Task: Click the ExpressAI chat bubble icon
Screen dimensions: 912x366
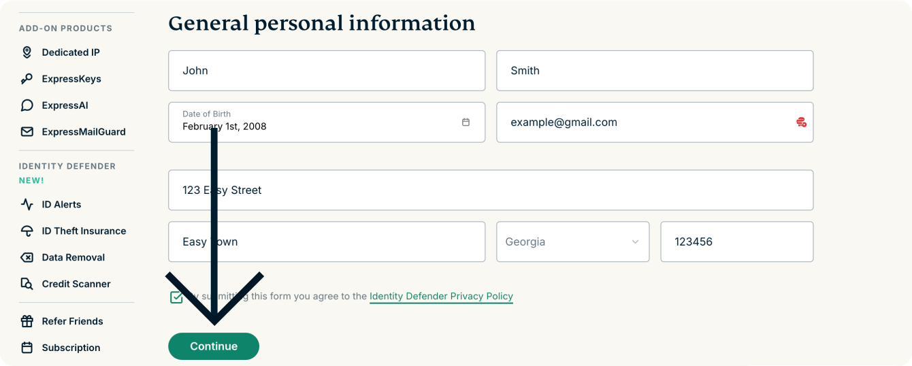Action: [27, 105]
